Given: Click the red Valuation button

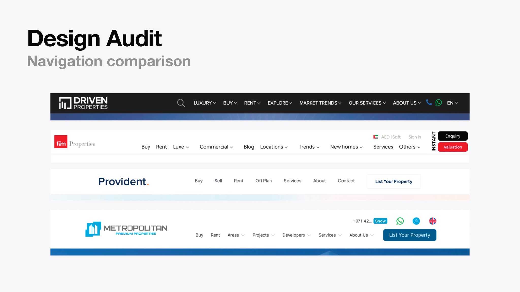Looking at the screenshot, I should click(452, 147).
